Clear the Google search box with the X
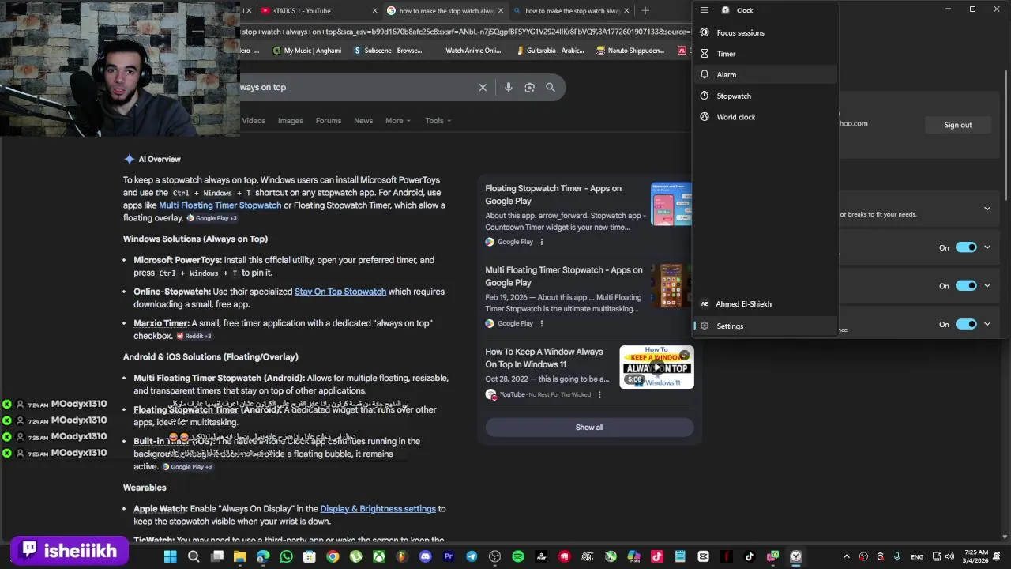The width and height of the screenshot is (1011, 569). pyautogui.click(x=483, y=87)
